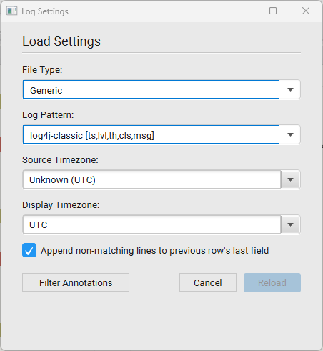Click the Log Settings window app icon

11,11
